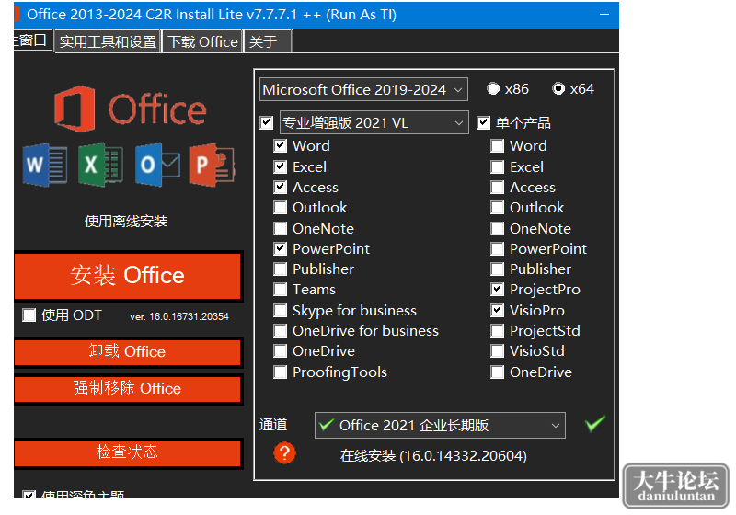
Task: Uncheck the VisioPro checkbox
Action: (x=497, y=311)
